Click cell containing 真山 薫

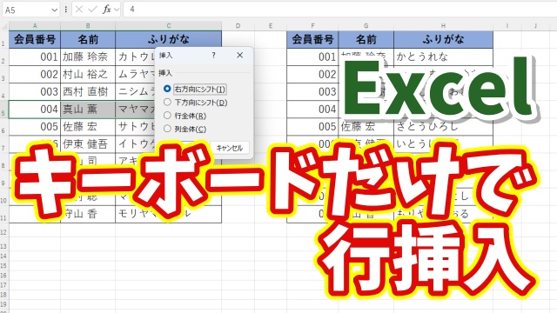88,109
